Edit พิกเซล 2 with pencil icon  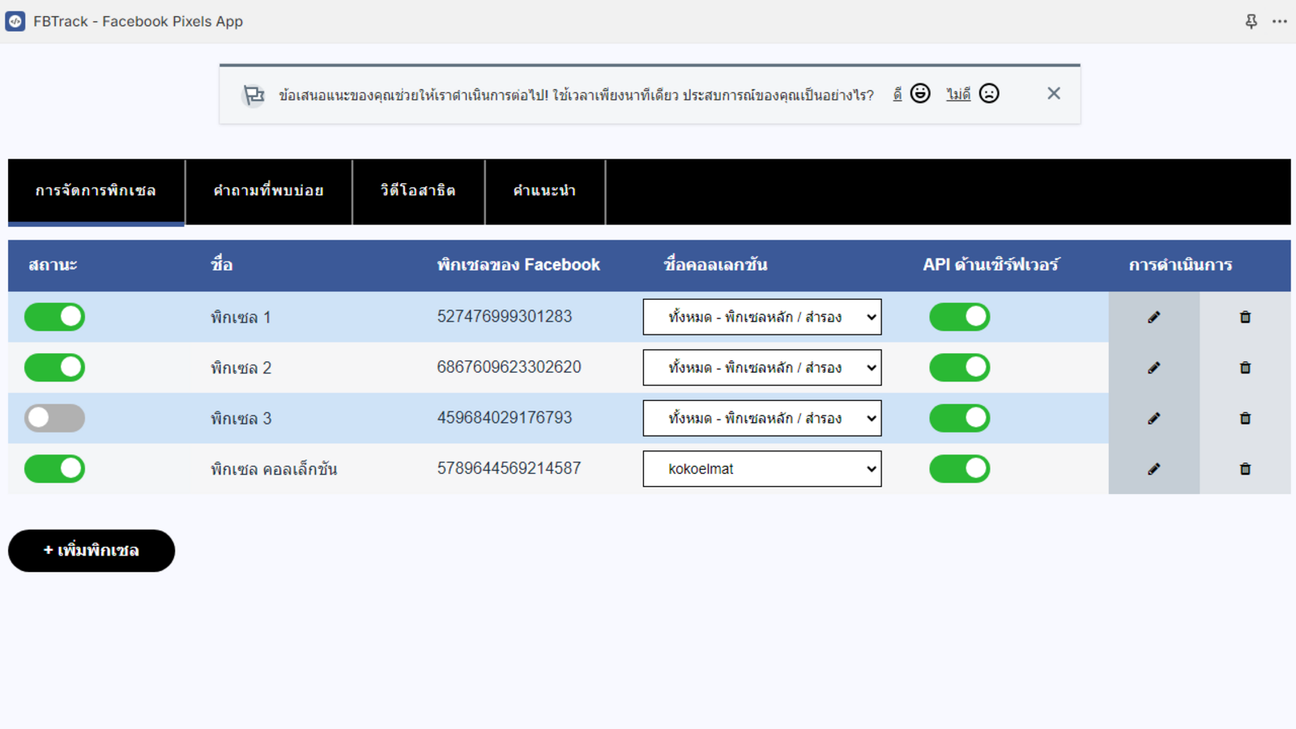1153,368
